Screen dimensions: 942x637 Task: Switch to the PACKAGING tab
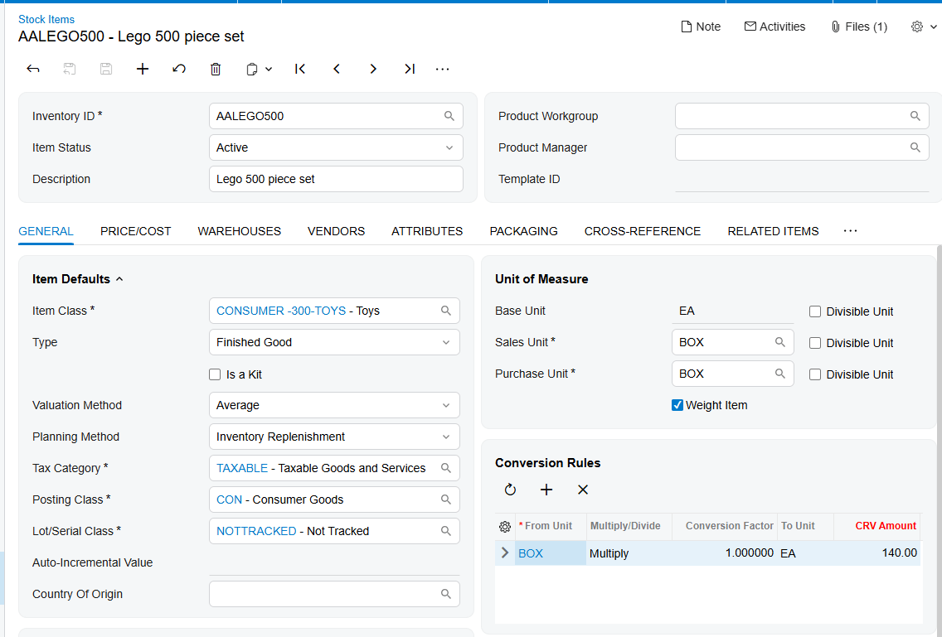(524, 231)
